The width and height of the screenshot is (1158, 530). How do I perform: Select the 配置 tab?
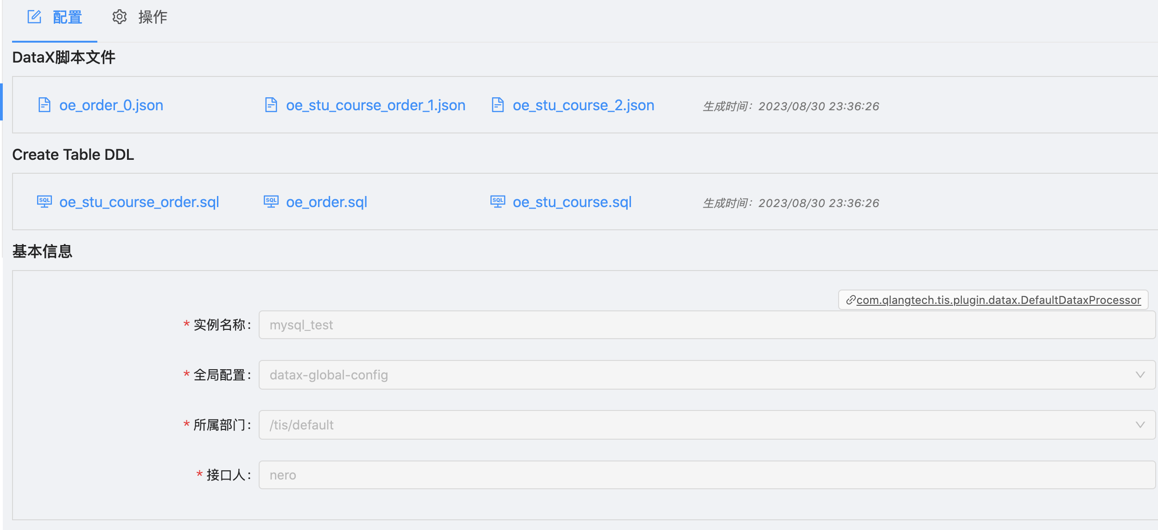66,17
